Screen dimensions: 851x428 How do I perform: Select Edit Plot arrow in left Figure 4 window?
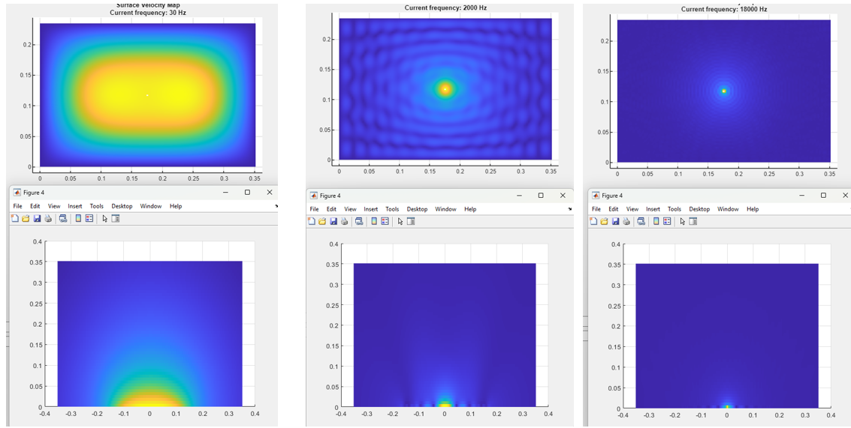click(x=104, y=218)
